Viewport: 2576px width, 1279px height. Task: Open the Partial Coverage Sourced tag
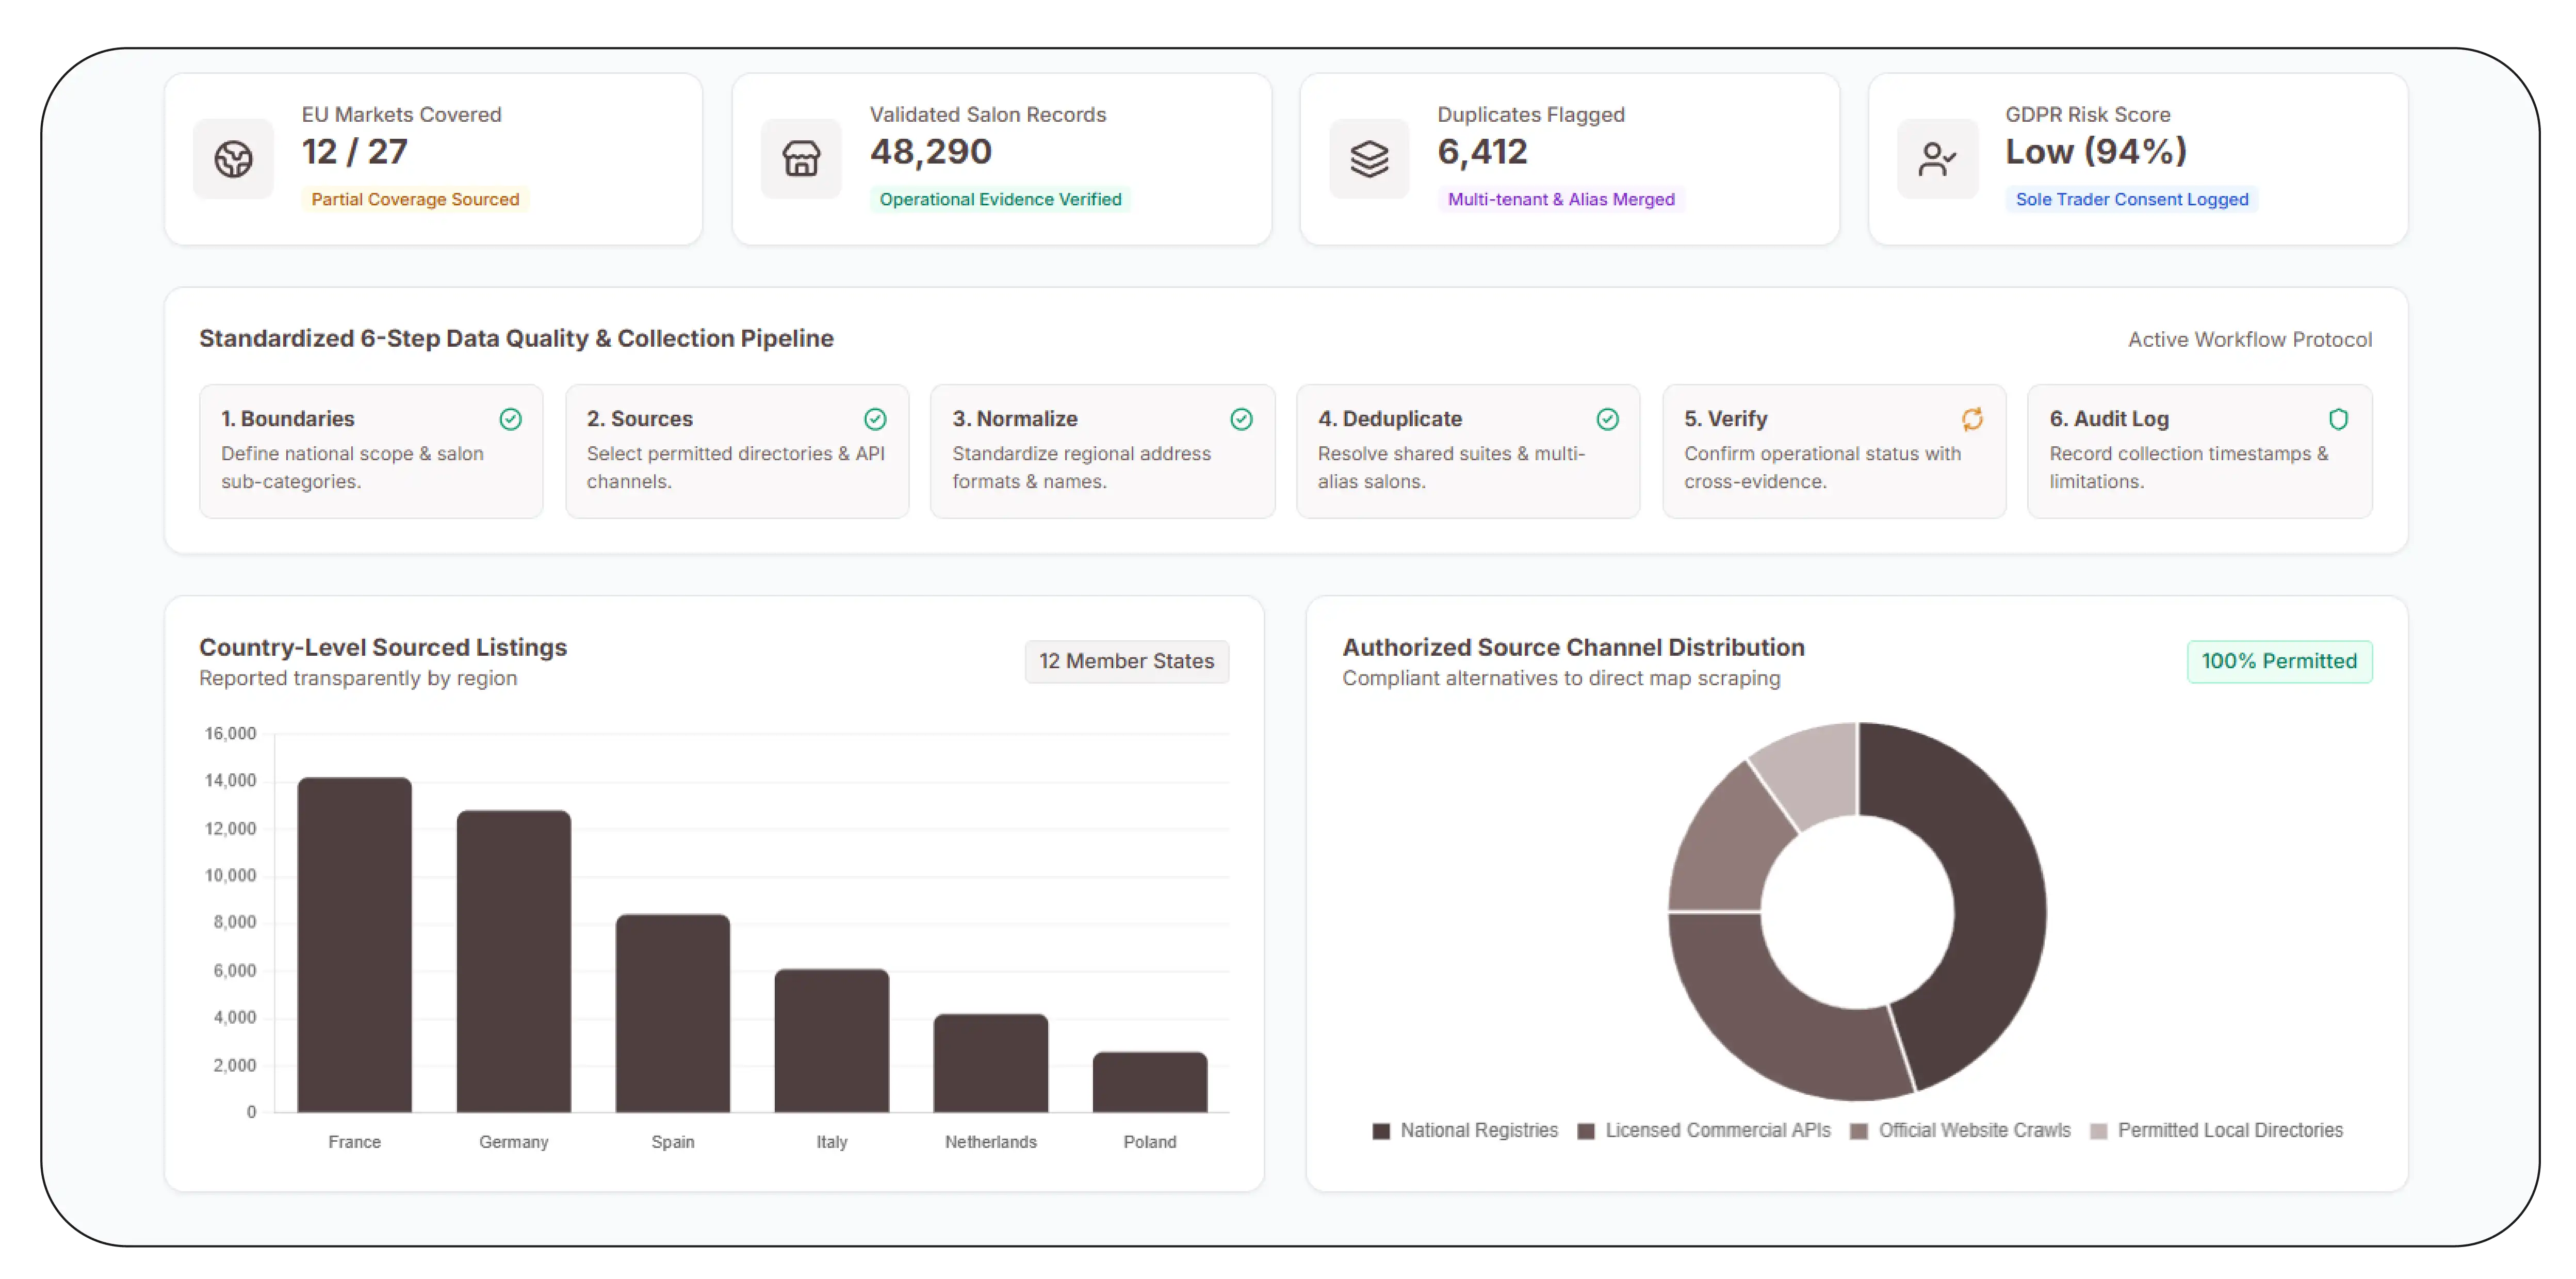coord(415,199)
